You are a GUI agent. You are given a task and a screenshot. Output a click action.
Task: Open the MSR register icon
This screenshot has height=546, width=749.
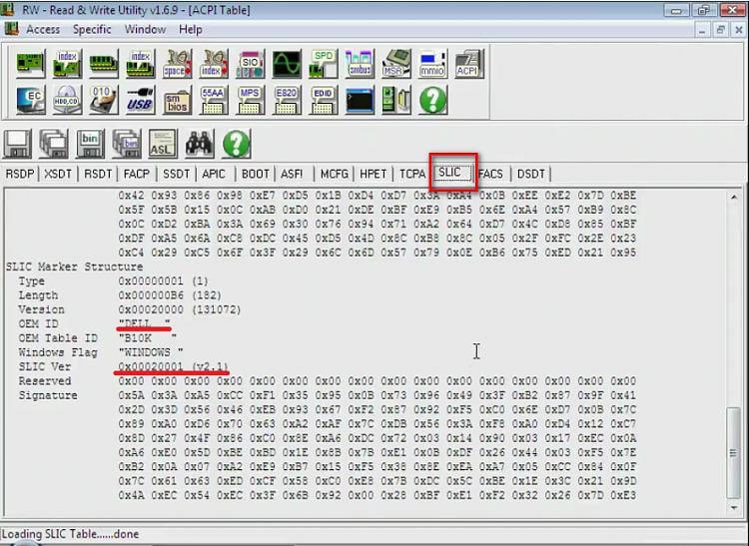pos(396,64)
